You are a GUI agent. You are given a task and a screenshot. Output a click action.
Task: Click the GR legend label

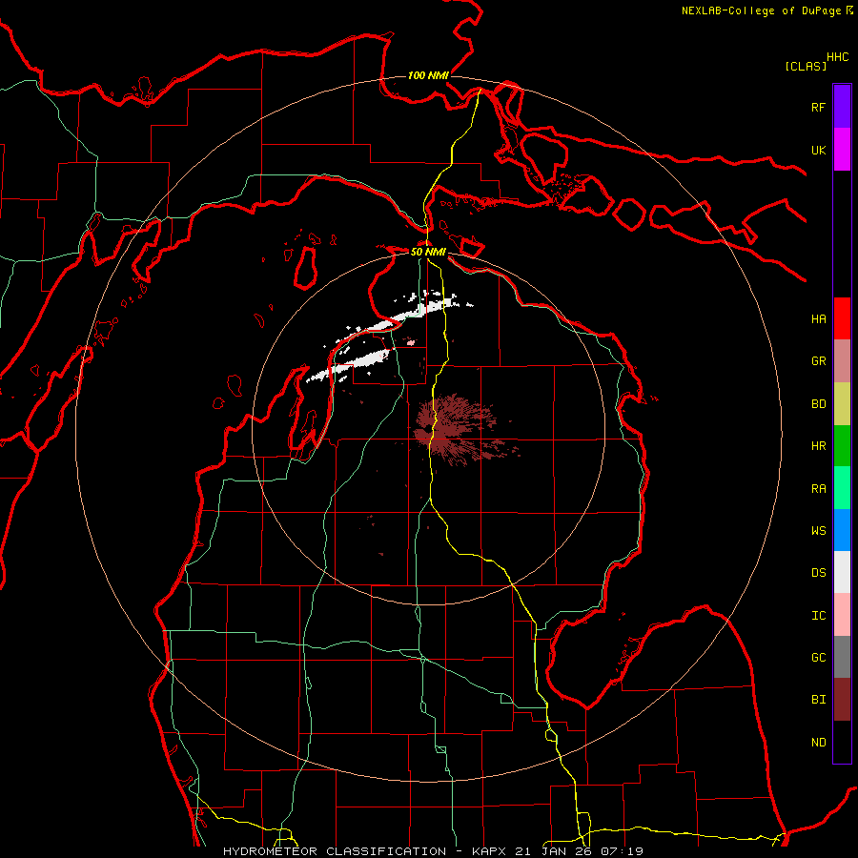[818, 361]
